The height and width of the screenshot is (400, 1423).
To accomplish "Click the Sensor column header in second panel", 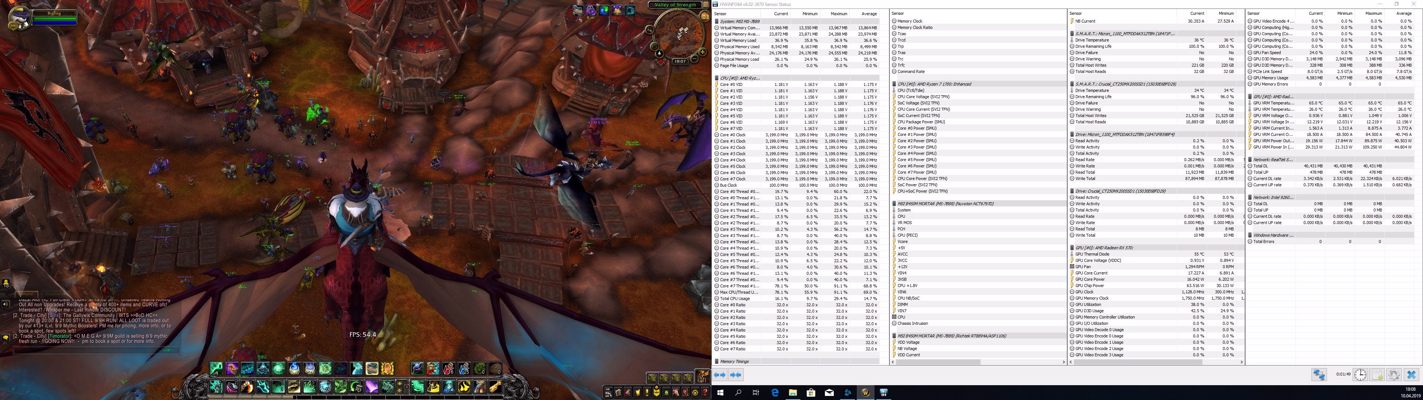I will (898, 14).
